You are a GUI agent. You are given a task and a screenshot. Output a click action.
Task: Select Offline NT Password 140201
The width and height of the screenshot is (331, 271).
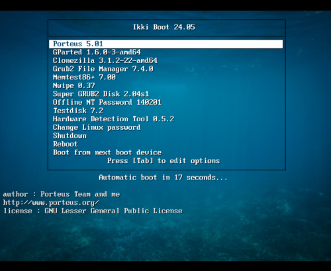107,102
